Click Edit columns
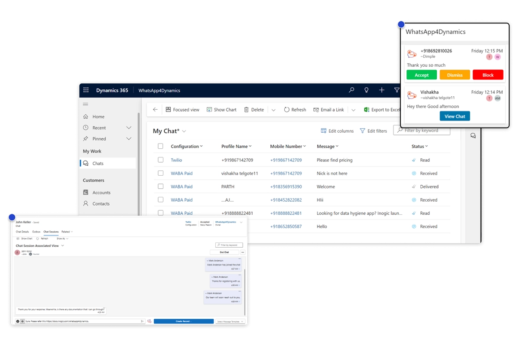The width and height of the screenshot is (520, 347). [x=337, y=131]
